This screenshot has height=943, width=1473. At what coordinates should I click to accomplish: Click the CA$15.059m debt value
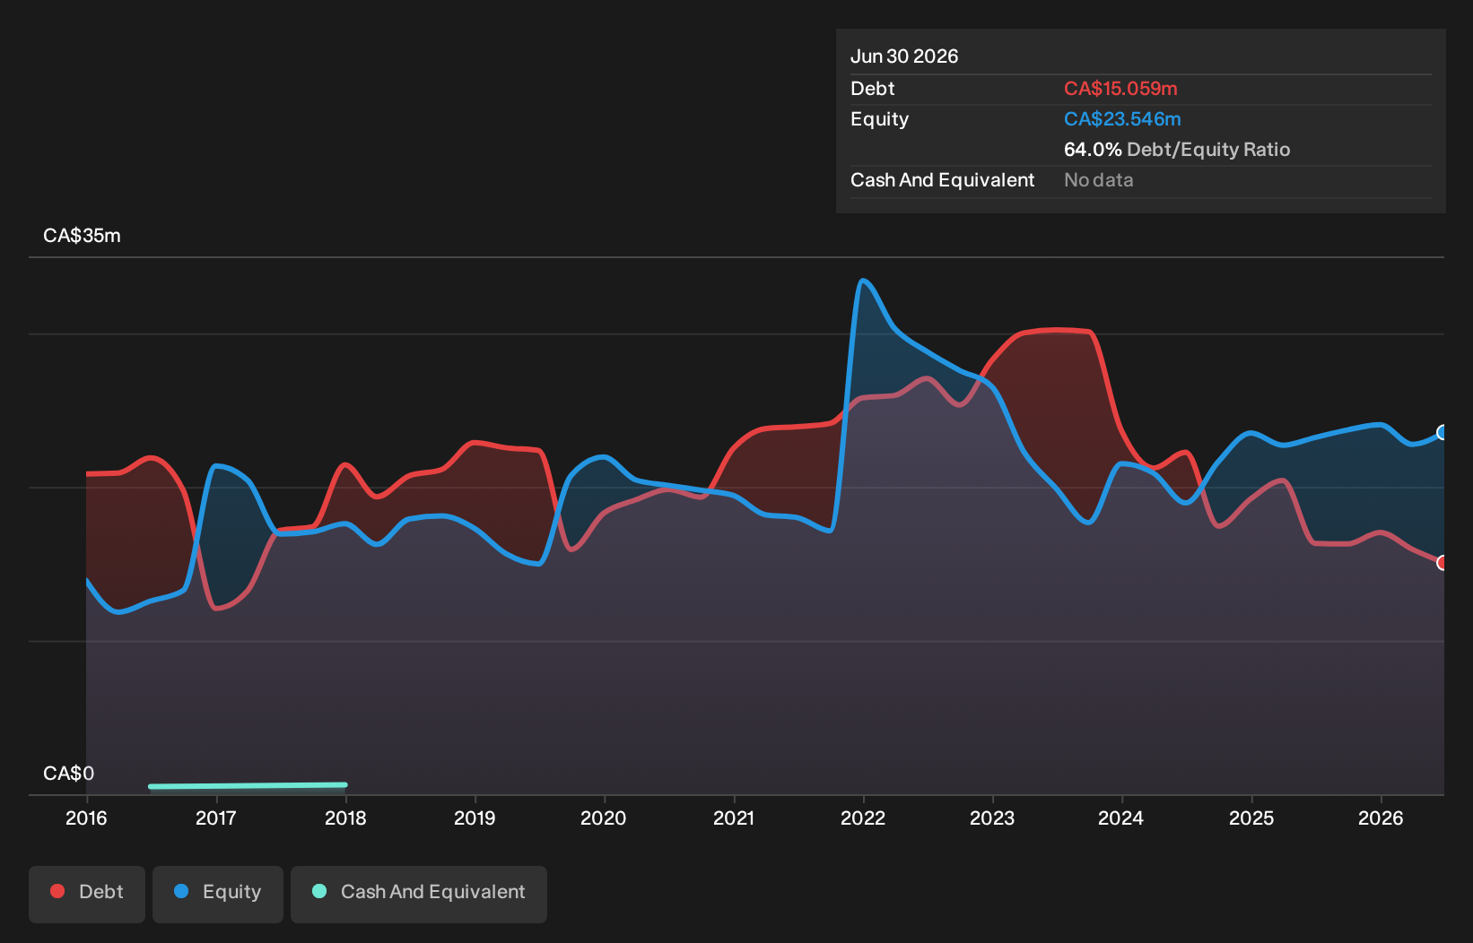[x=1120, y=89]
